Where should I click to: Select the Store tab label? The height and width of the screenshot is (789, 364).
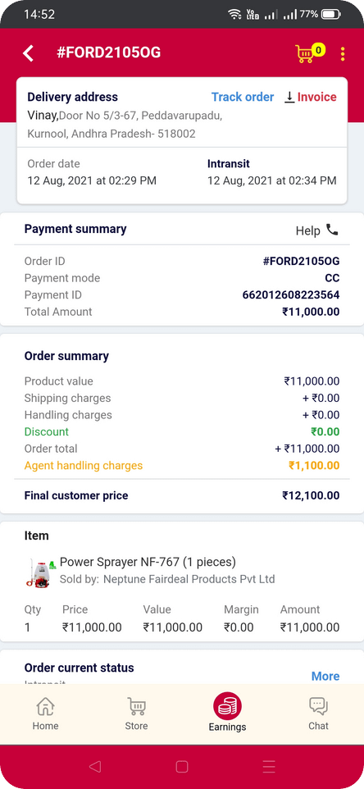click(x=136, y=726)
